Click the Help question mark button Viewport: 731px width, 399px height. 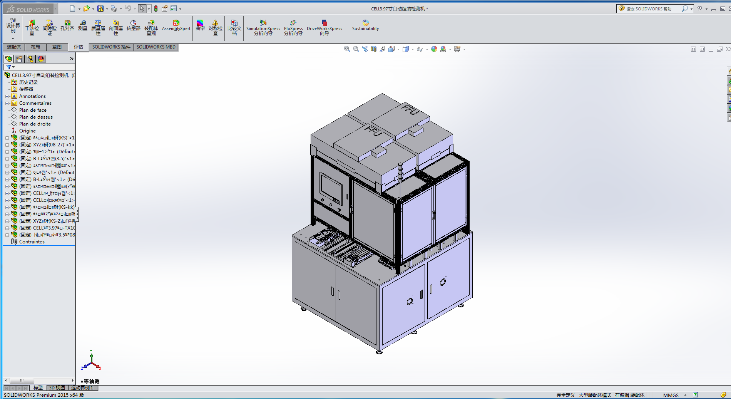point(699,8)
